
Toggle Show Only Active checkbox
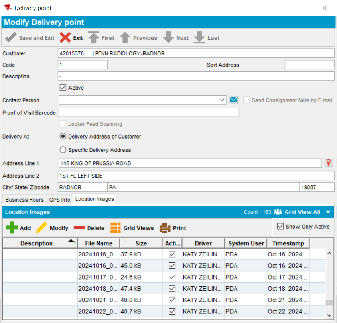click(x=281, y=227)
